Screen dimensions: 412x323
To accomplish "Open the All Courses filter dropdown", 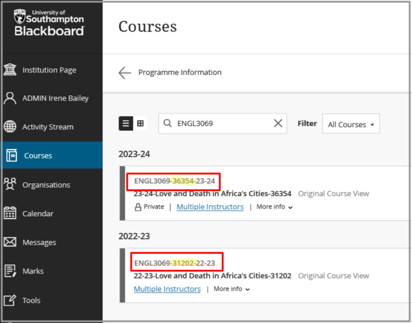I will tap(350, 124).
